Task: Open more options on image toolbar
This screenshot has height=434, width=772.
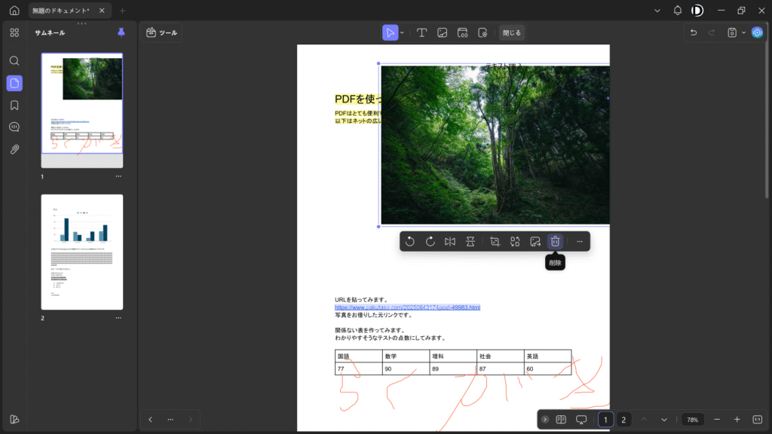Action: click(x=579, y=241)
